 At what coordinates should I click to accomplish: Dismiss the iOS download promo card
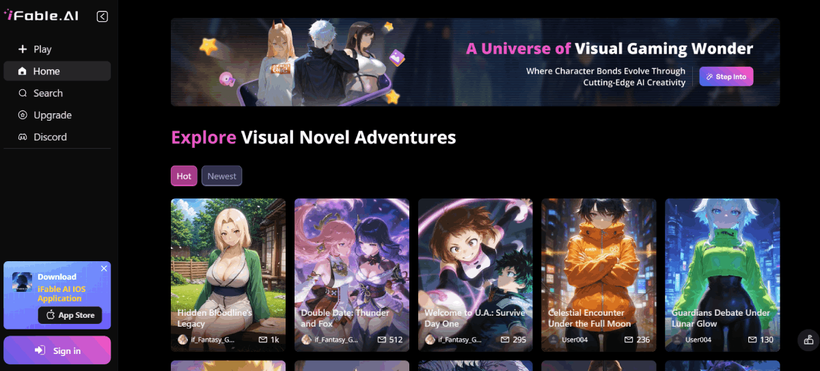click(104, 269)
